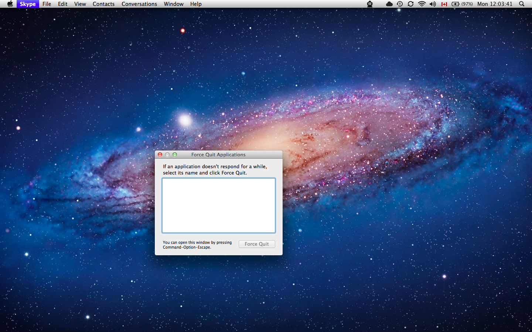Click inside the empty applications list

click(x=219, y=205)
